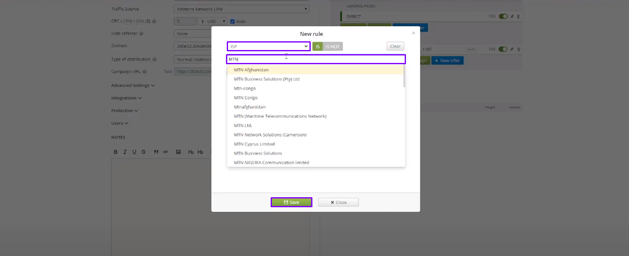
Task: Switch condition to IS NOT
Action: [x=333, y=46]
